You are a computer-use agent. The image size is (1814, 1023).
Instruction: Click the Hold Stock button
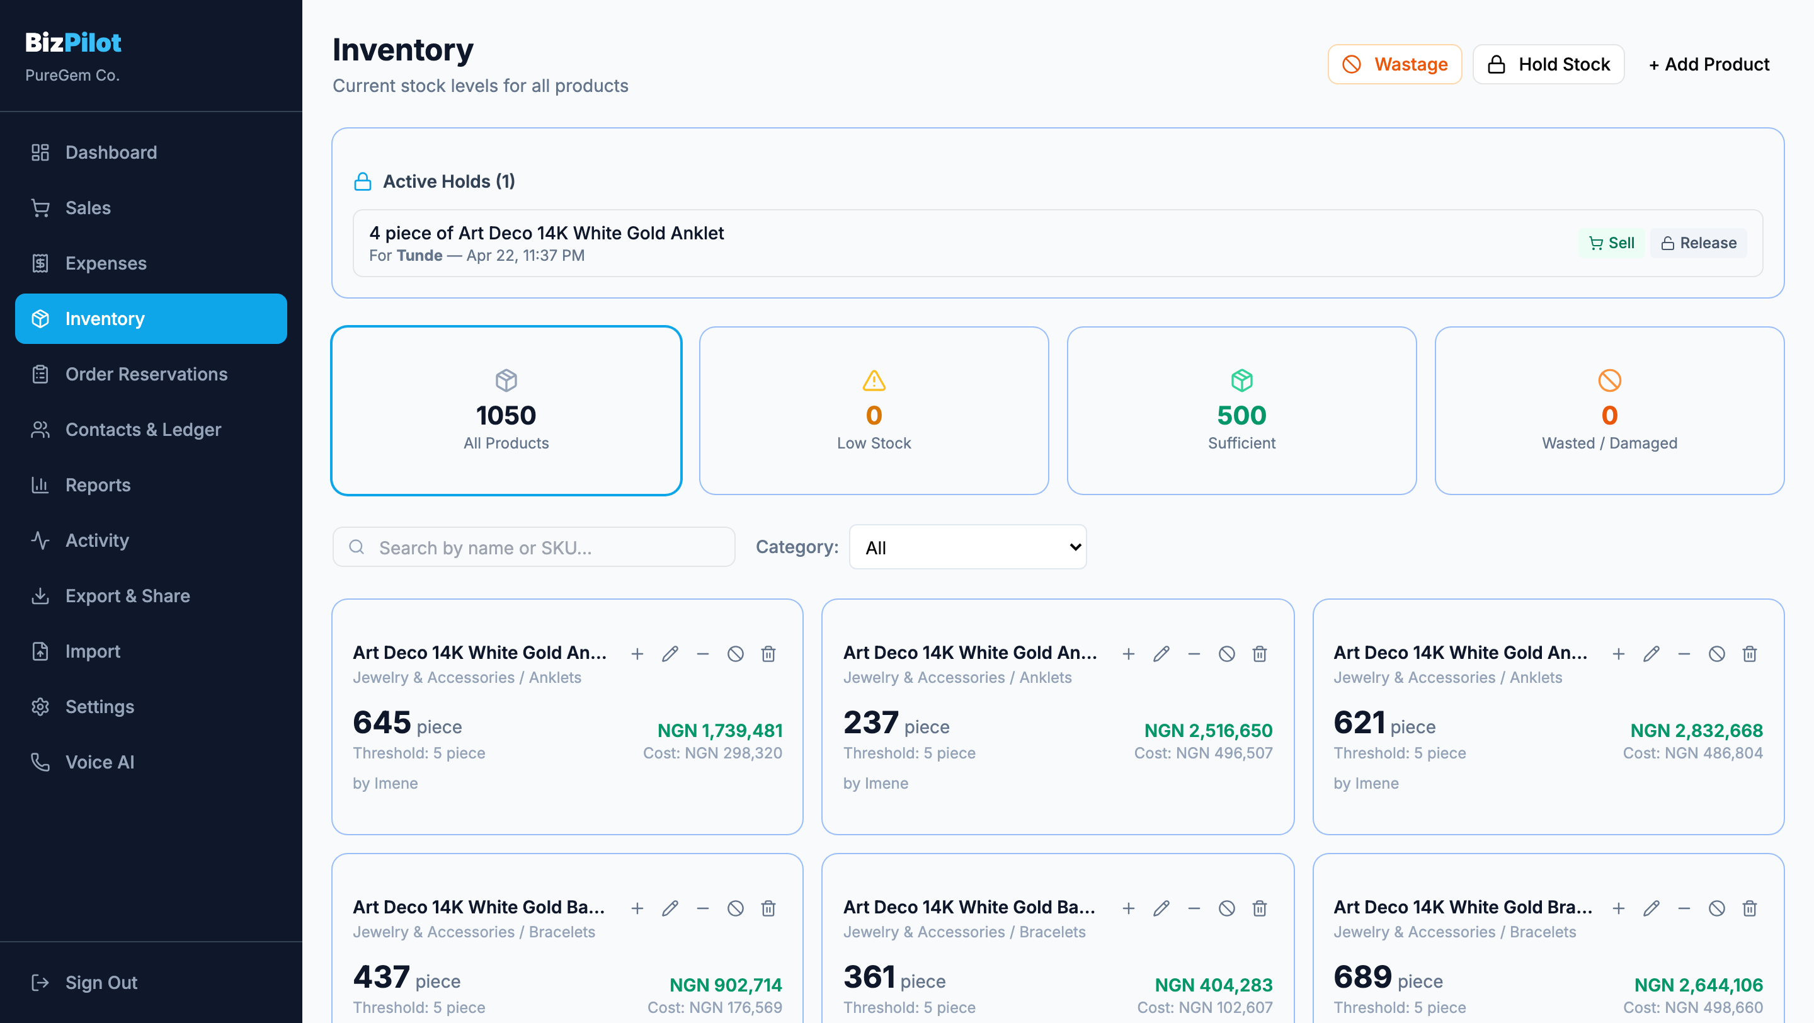coord(1548,64)
